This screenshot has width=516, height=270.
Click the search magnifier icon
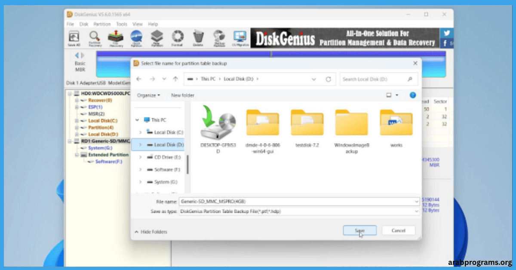(x=410, y=79)
